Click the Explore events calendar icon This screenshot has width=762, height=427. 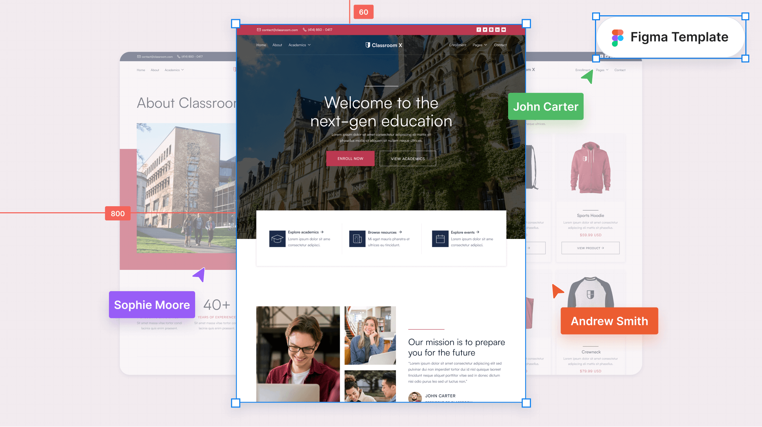(440, 239)
